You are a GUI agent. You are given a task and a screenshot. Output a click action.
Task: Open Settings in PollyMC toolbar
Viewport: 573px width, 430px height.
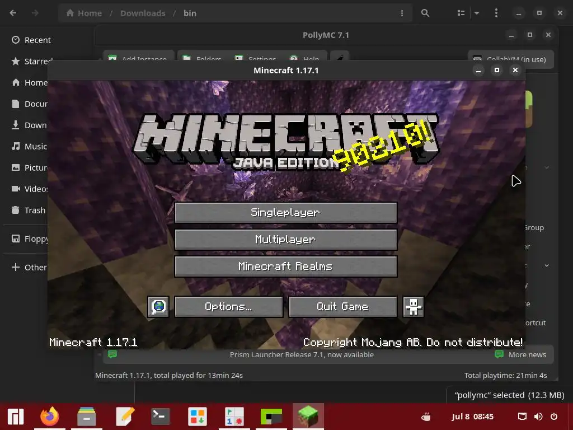255,58
